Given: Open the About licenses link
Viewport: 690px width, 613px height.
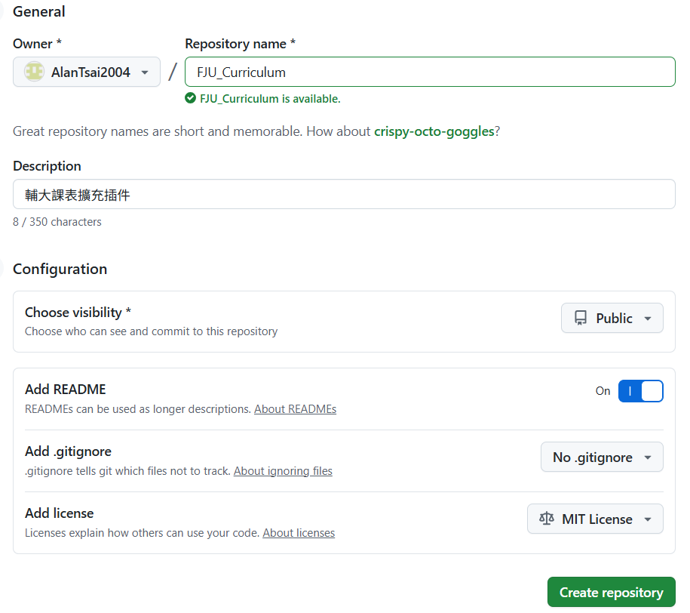Looking at the screenshot, I should pos(299,533).
